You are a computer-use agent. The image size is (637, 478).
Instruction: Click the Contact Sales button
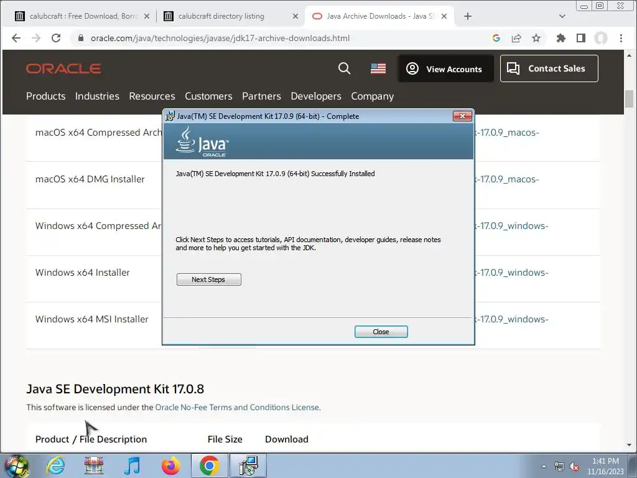coord(549,68)
